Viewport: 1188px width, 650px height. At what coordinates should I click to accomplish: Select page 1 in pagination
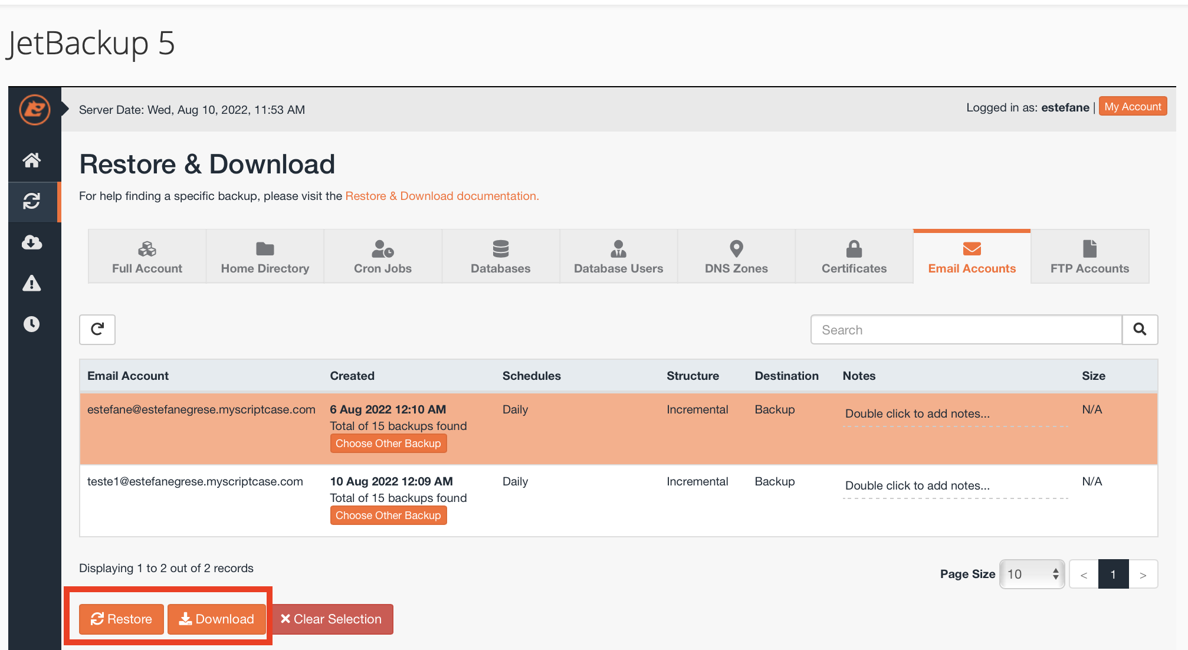tap(1113, 575)
